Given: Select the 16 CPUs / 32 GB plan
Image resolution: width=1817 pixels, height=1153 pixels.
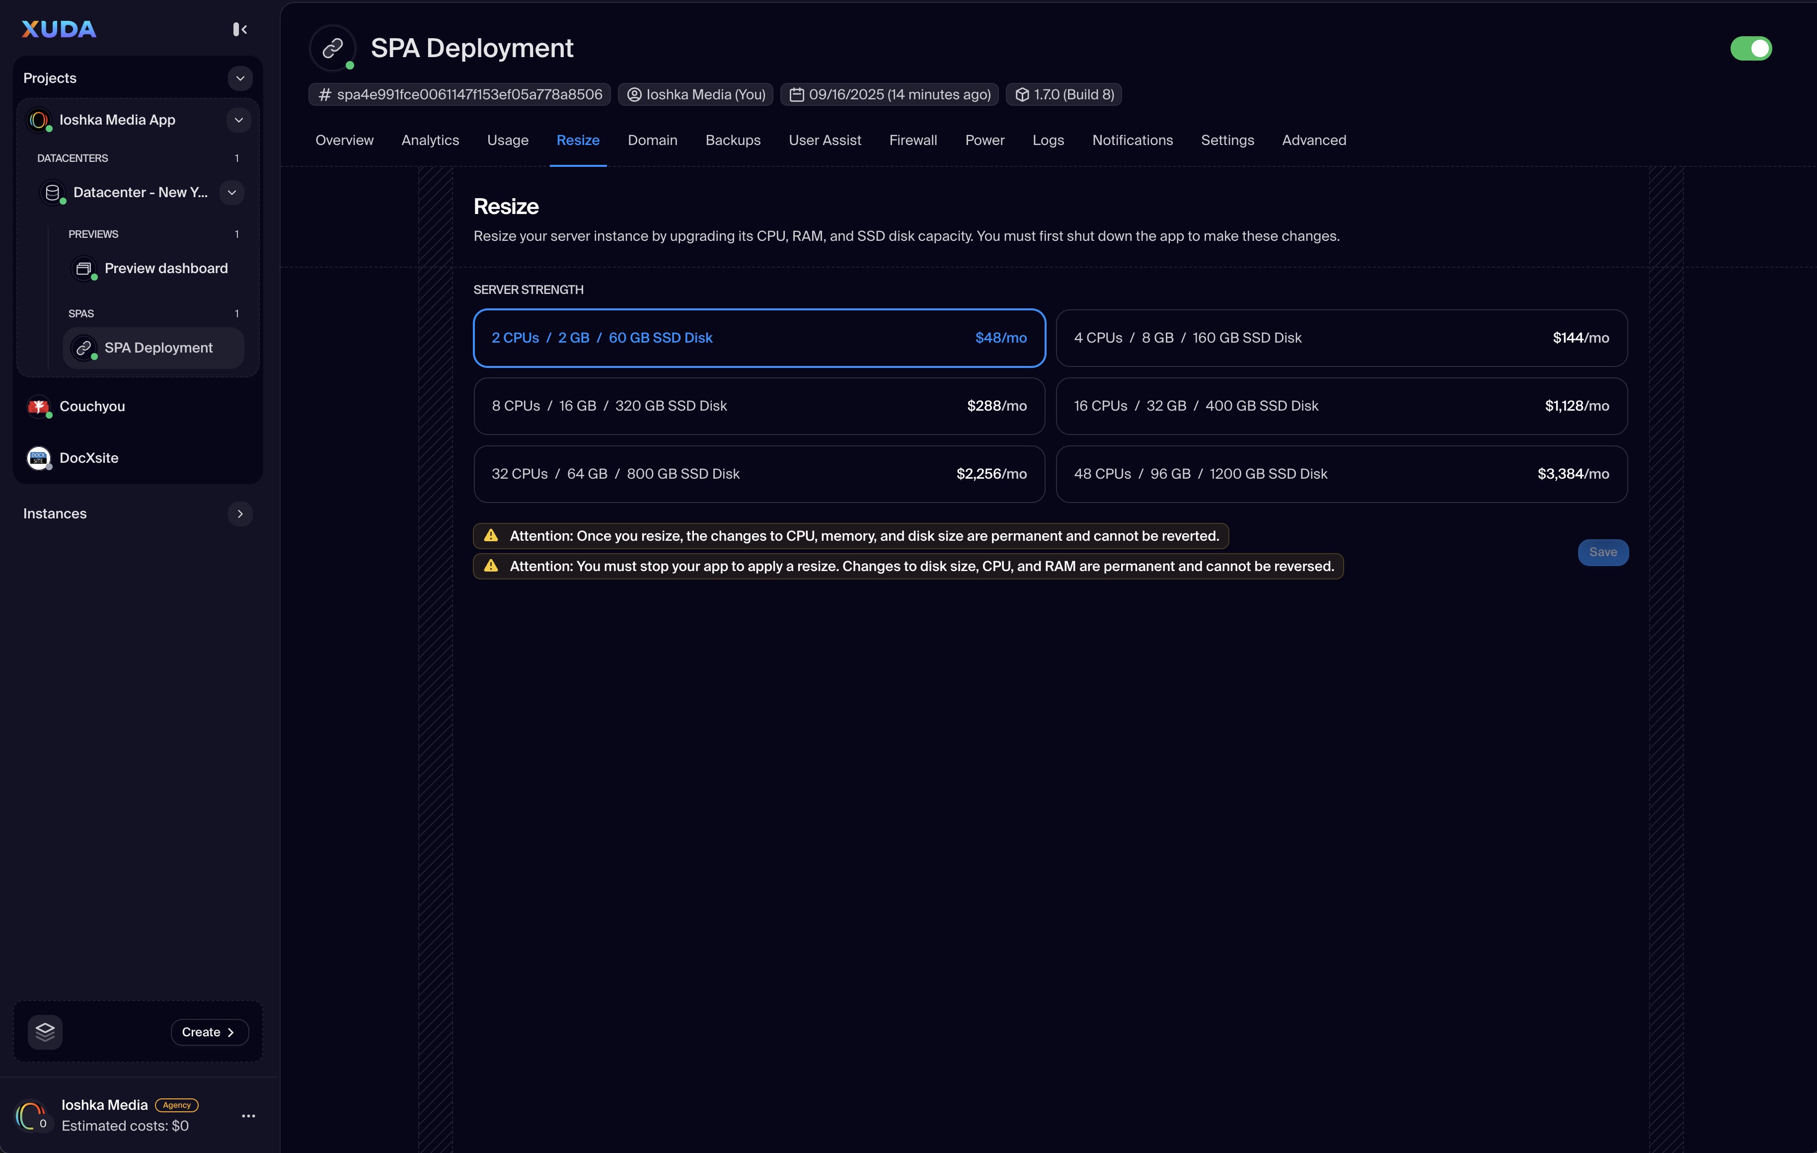Looking at the screenshot, I should [1341, 406].
